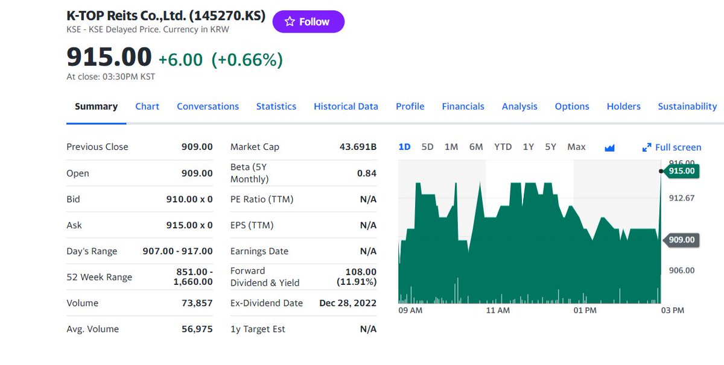The width and height of the screenshot is (724, 365).
Task: Click the area chart type icon
Action: click(609, 148)
